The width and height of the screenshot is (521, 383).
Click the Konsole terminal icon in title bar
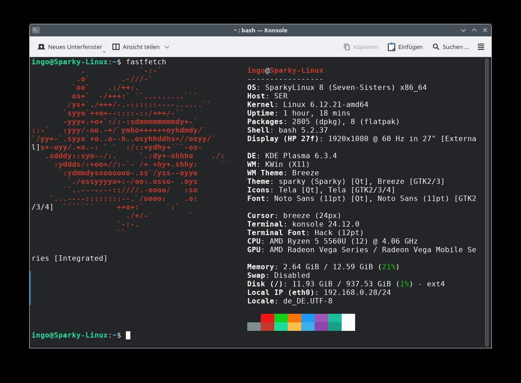click(36, 30)
